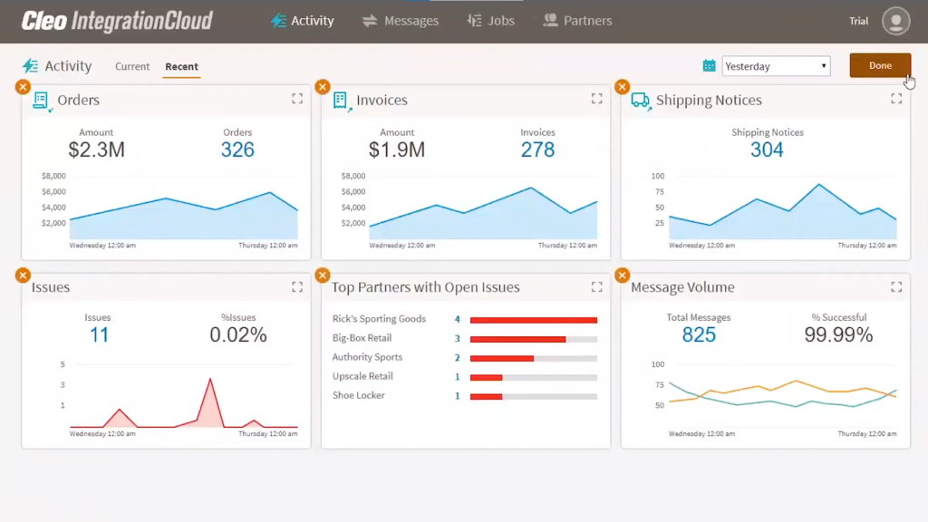
Task: Expand the Invoices widget to full screen
Action: 596,99
